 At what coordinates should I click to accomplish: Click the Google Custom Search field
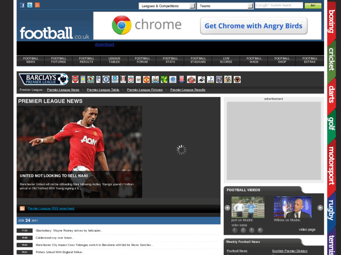(279, 5)
